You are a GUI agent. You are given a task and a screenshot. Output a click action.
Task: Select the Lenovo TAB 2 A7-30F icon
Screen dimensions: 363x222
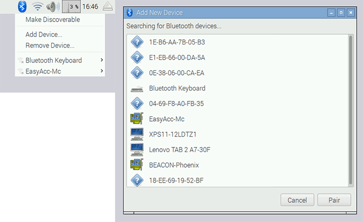coord(137,150)
